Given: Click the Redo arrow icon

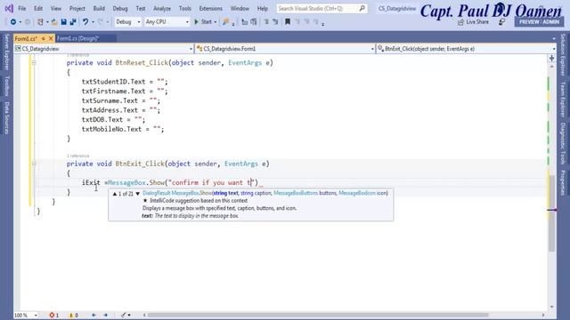Looking at the screenshot, I should (x=101, y=22).
